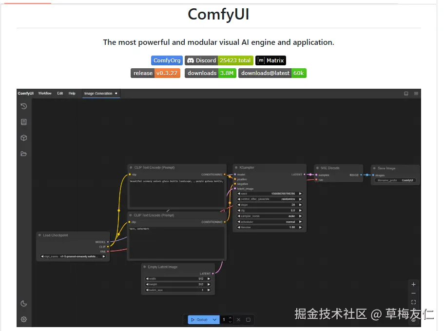Click KSampler LATENT output port
The height and width of the screenshot is (331, 444).
pos(305,175)
